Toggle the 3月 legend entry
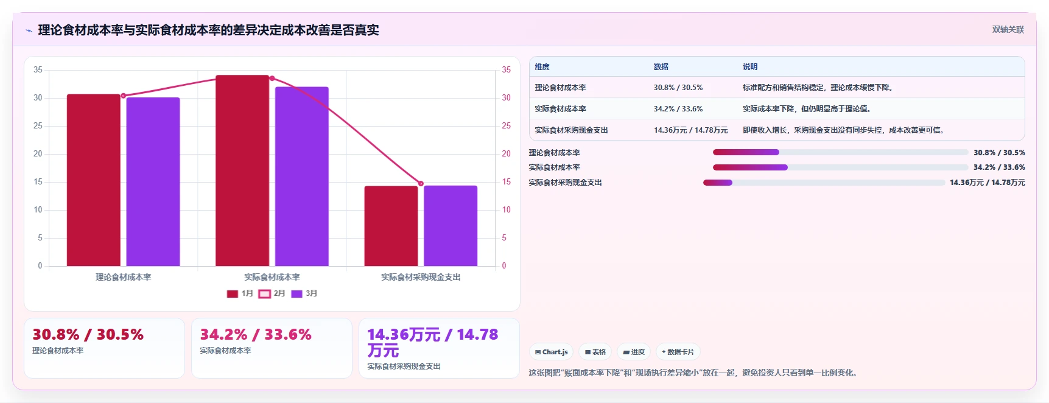The height and width of the screenshot is (403, 1049). 304,293
